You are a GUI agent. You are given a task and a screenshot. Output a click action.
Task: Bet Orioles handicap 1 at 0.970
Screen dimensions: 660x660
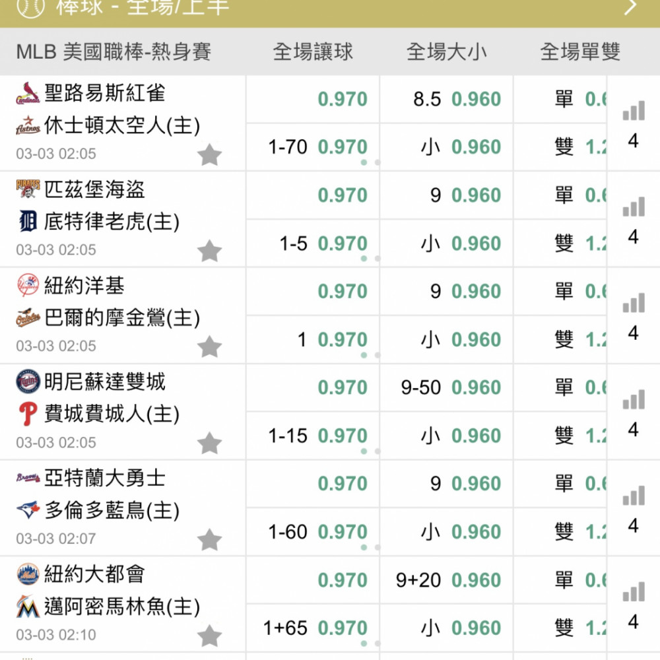coord(313,339)
